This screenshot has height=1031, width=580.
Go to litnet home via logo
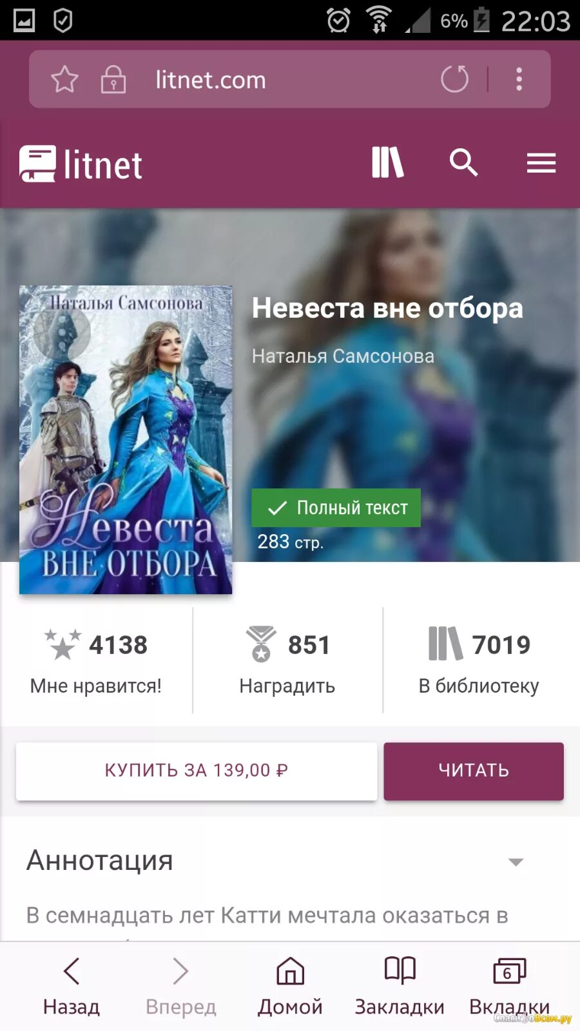tap(81, 164)
